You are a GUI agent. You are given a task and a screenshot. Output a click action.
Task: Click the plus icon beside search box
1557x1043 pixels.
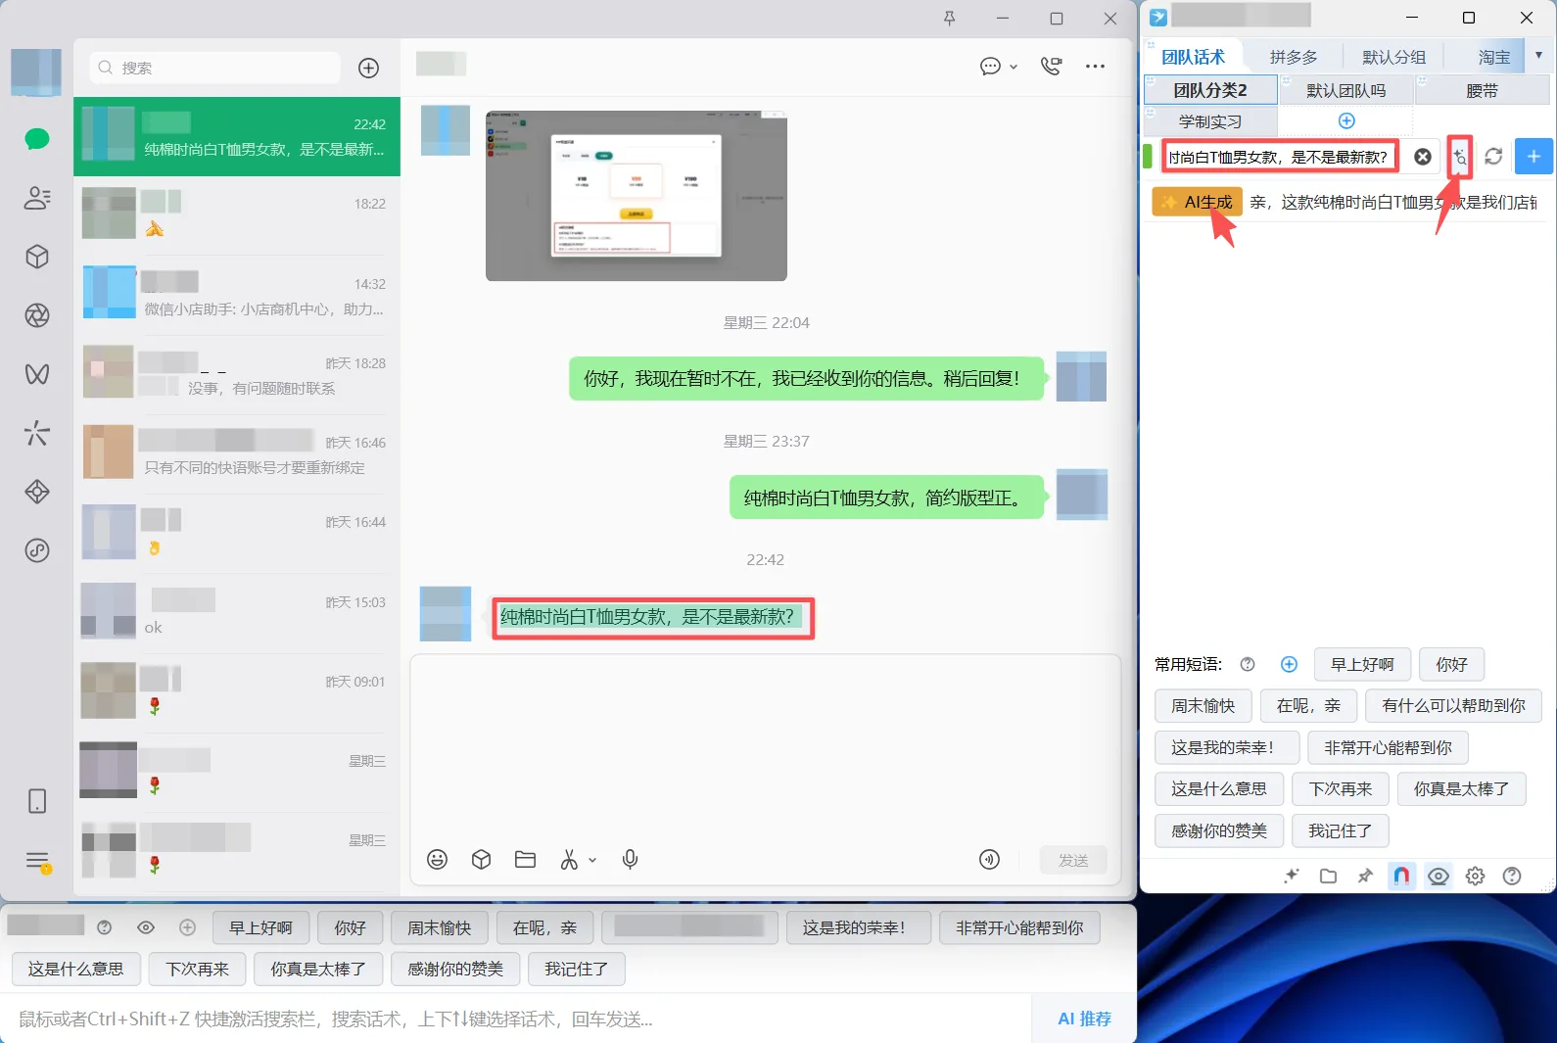coord(368,68)
